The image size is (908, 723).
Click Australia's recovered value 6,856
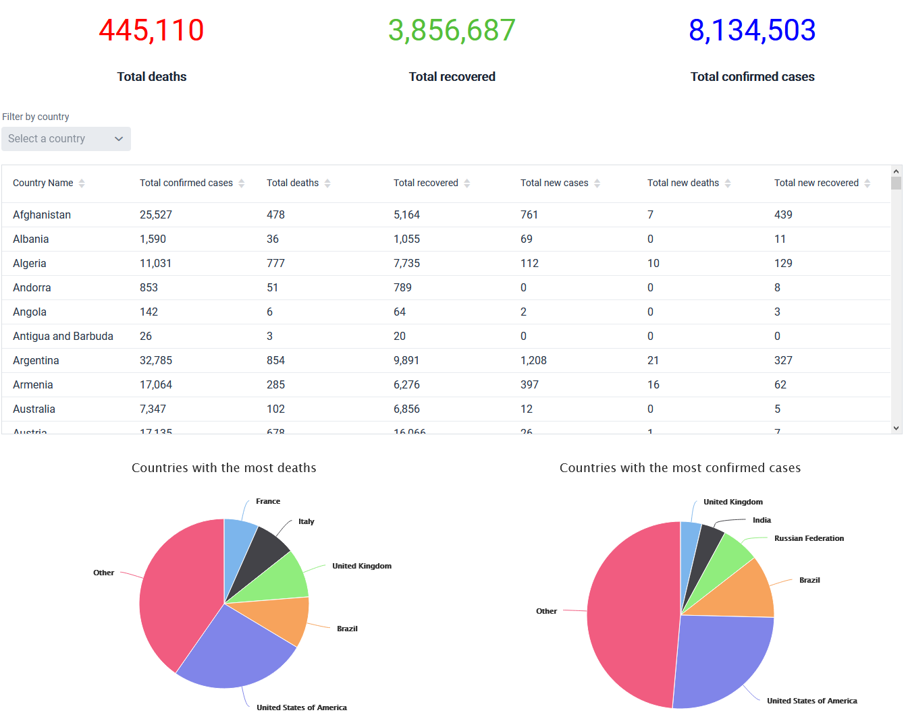click(406, 409)
